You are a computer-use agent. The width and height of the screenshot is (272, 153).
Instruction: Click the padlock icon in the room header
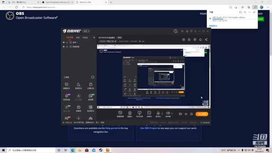[x=189, y=39]
